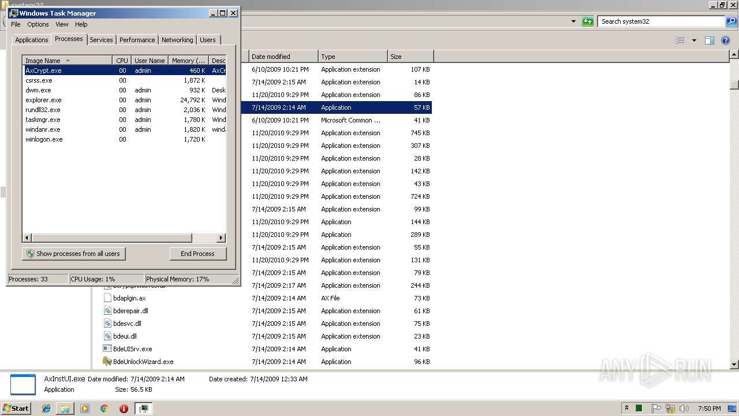Launch Internet Explorer from taskbar
The height and width of the screenshot is (416, 739).
[x=46, y=408]
